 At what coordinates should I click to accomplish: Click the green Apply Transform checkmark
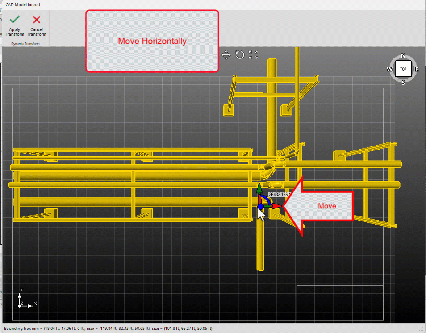[15, 20]
